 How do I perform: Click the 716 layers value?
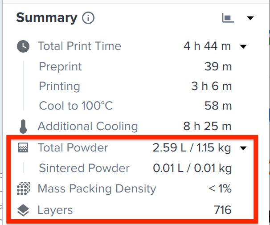[222, 210]
